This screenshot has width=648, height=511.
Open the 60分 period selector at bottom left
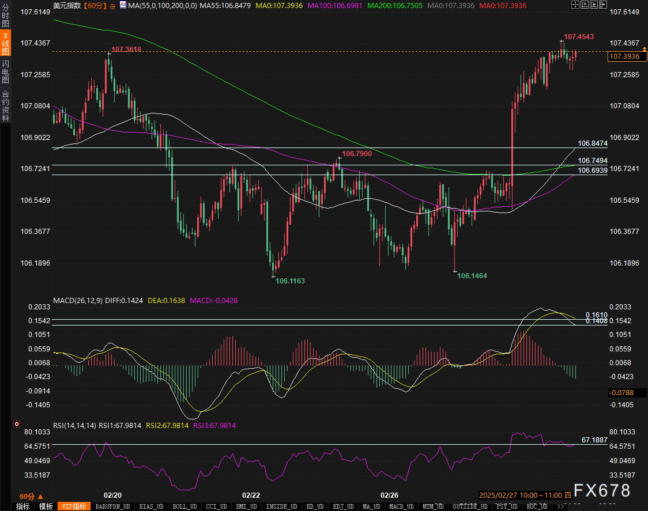click(31, 497)
